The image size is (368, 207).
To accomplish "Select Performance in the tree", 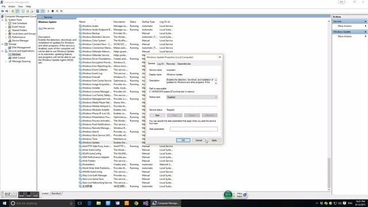I will tap(18, 37).
